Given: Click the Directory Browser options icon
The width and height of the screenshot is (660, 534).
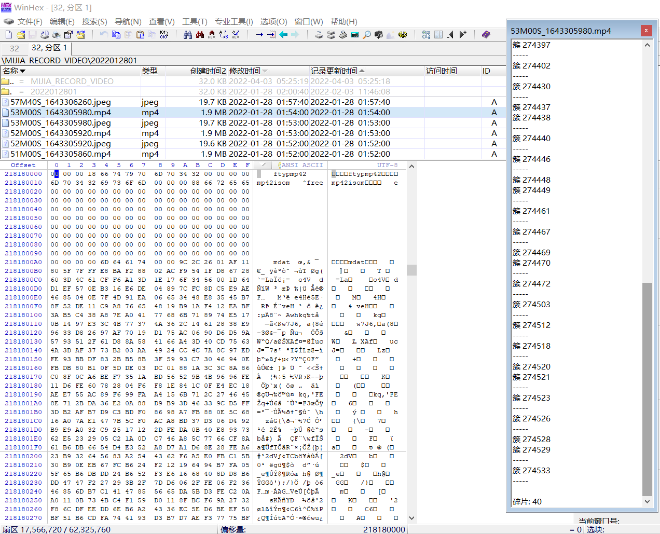Looking at the screenshot, I should click(x=426, y=35).
